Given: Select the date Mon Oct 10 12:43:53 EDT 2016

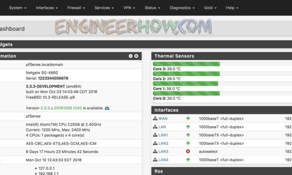Looking at the screenshot, I should point(54,160).
